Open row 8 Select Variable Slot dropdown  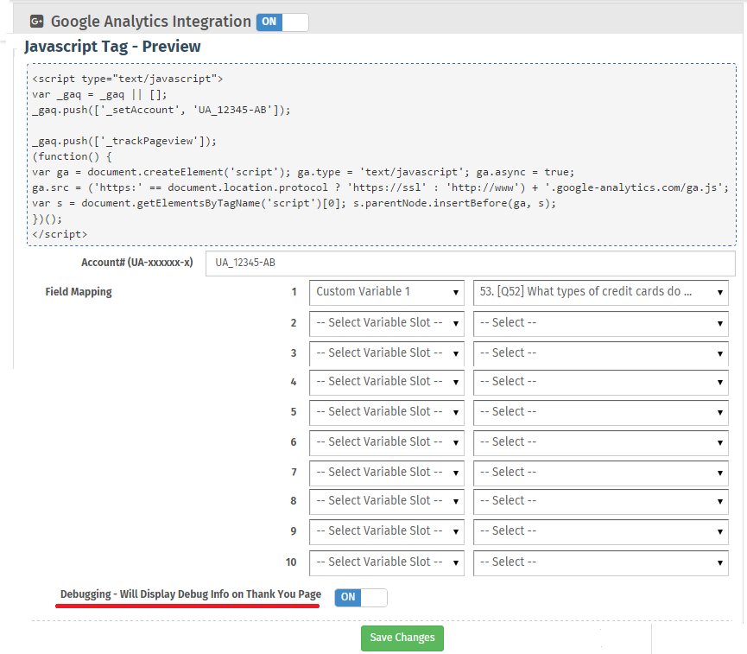tap(386, 501)
